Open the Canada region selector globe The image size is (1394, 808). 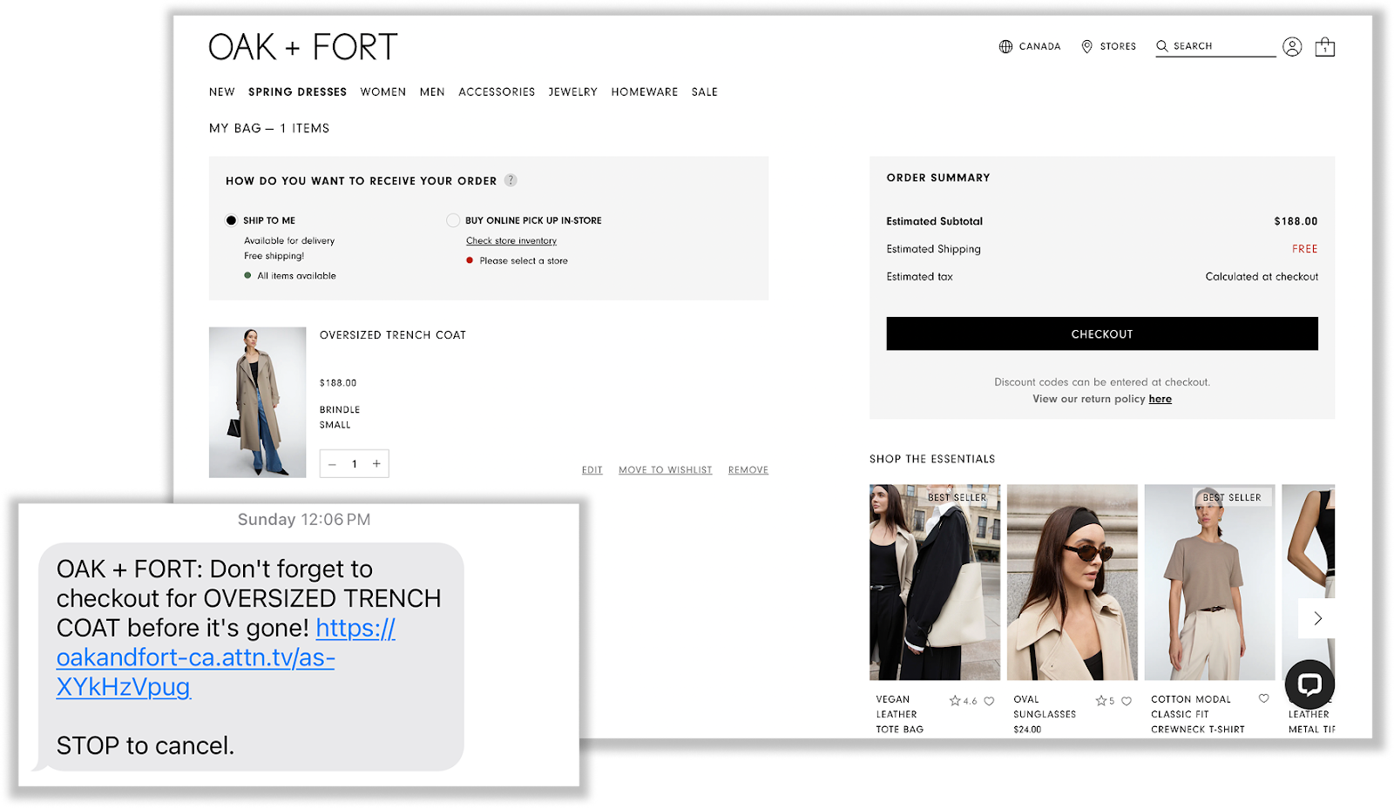pos(1005,46)
